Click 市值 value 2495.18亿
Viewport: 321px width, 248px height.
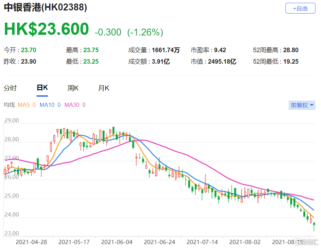(222, 62)
